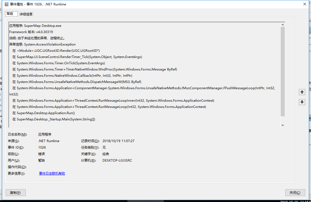This screenshot has height=202, width=311.
Task: Click the source value .NET Runtime
Action: click(49, 141)
